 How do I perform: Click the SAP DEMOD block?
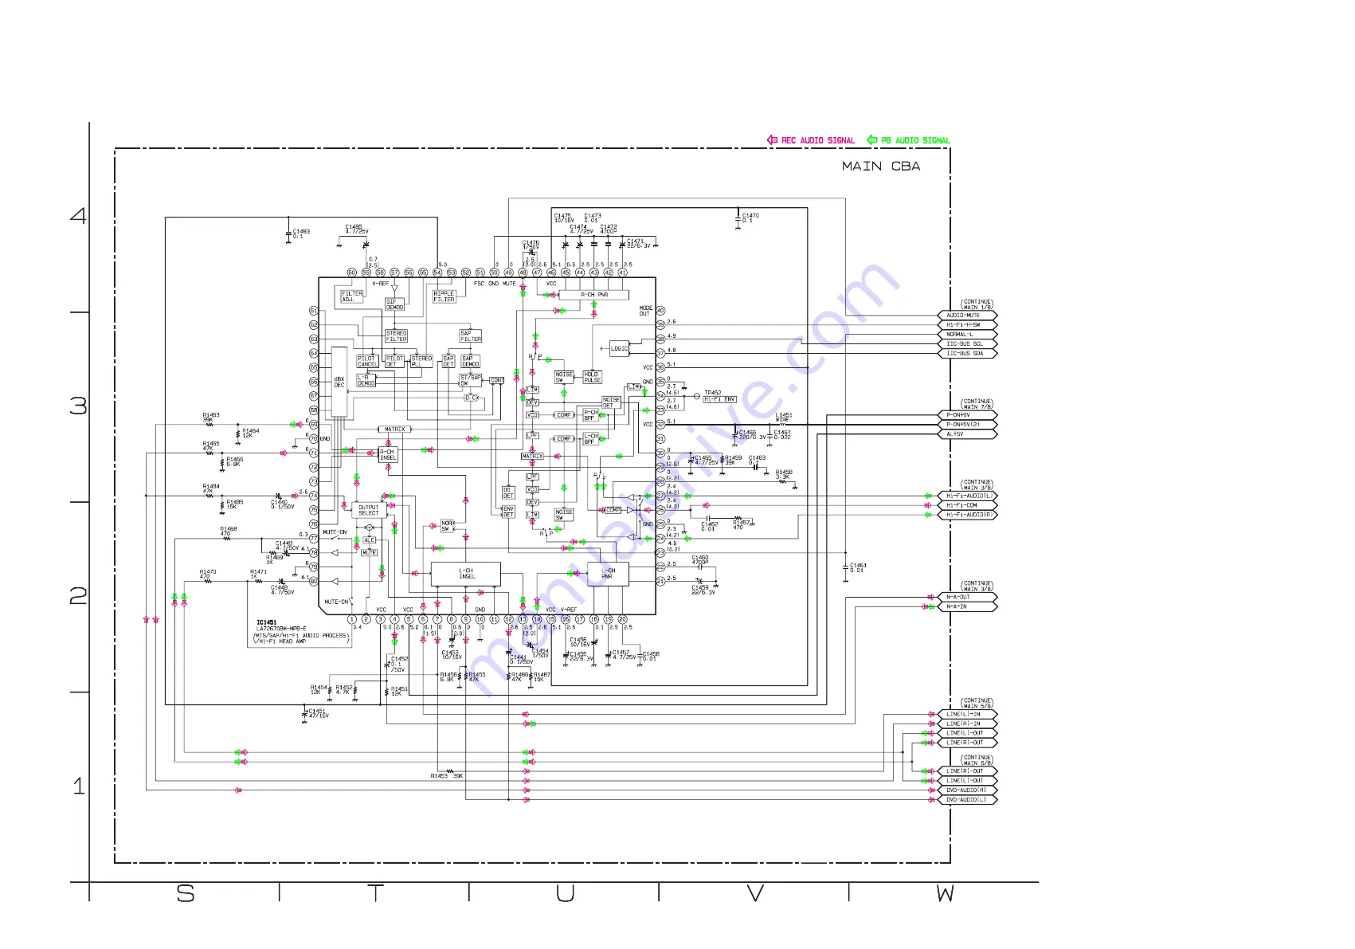pos(471,362)
